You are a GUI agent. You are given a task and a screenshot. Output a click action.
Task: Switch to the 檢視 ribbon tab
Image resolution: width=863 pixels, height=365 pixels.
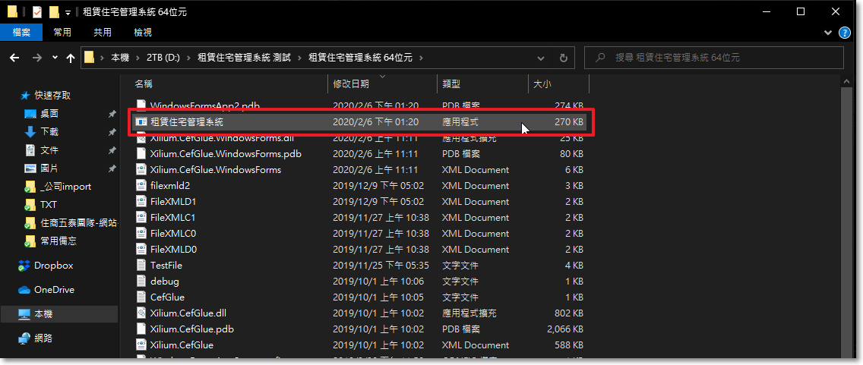143,32
